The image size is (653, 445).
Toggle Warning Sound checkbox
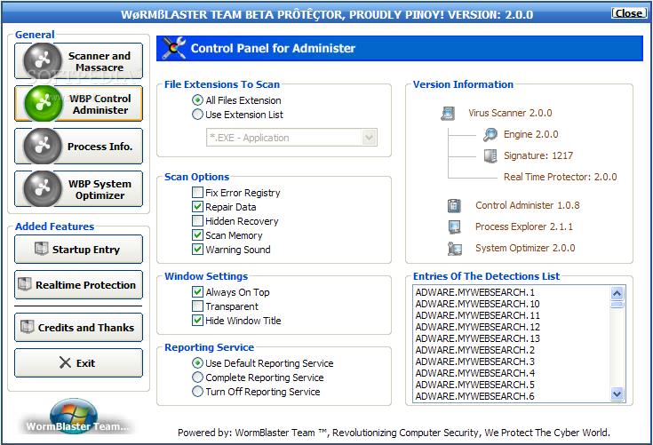click(197, 250)
